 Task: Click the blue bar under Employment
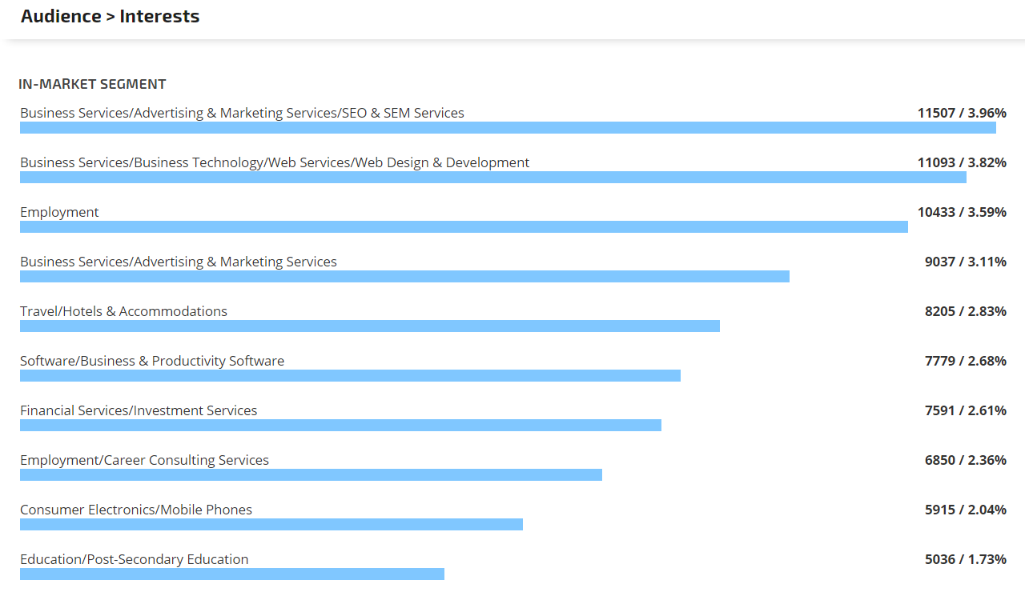point(464,227)
